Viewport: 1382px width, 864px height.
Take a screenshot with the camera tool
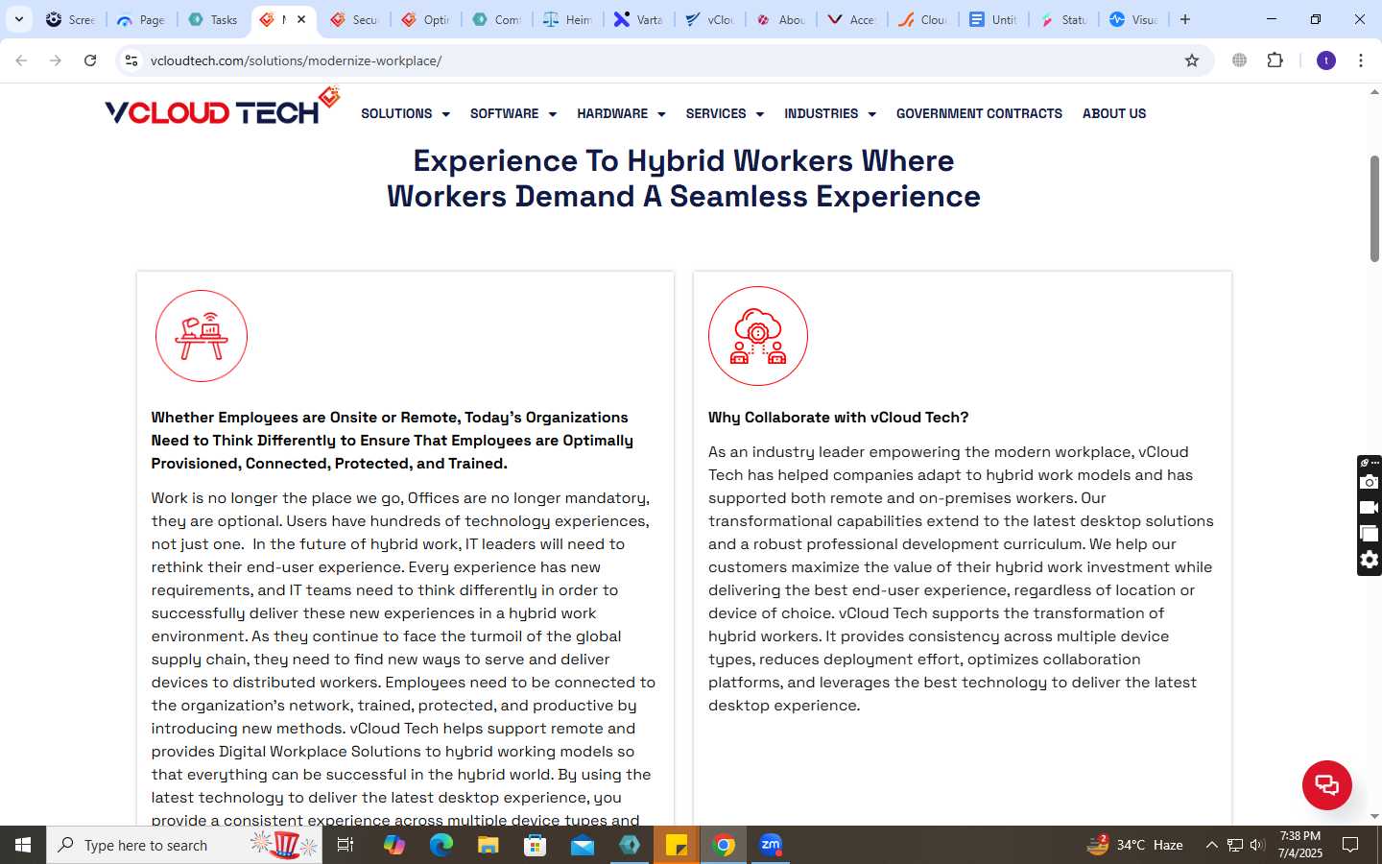click(1370, 482)
